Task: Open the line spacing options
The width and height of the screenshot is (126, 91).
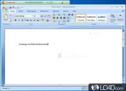Action: coord(69,18)
